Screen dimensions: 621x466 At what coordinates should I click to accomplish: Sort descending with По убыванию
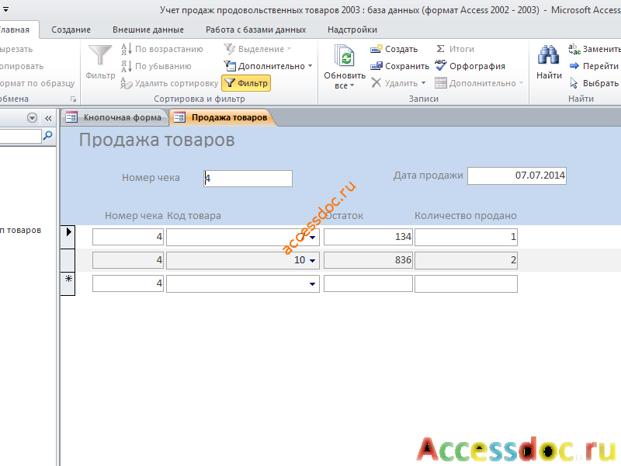[156, 66]
